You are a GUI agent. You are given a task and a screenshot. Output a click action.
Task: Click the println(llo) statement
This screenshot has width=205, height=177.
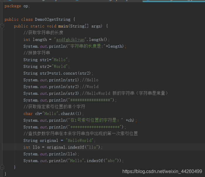click(x=51, y=154)
